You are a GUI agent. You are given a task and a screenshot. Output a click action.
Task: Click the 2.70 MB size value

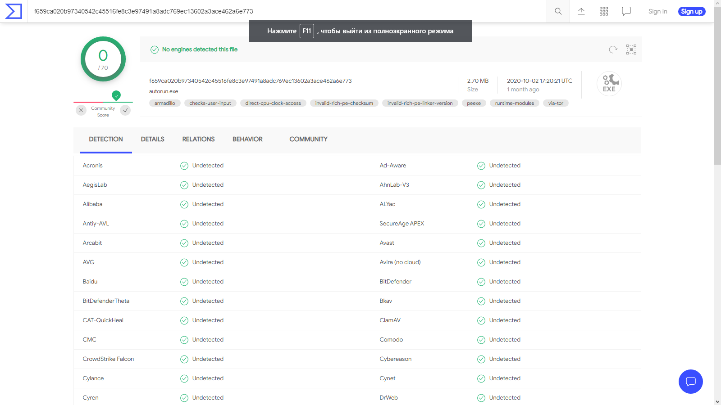(x=478, y=81)
